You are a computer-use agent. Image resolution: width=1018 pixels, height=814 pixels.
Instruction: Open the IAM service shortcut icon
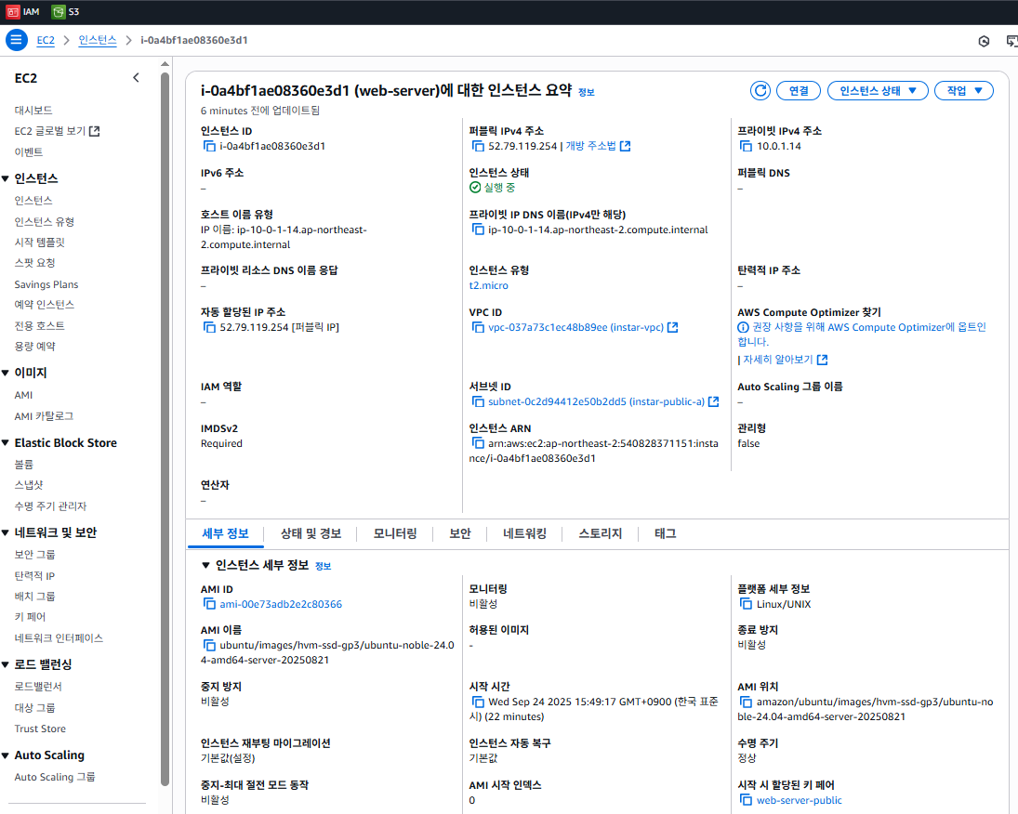click(x=13, y=12)
